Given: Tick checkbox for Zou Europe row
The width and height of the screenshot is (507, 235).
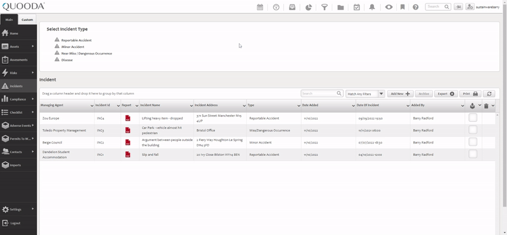Looking at the screenshot, I should click(x=473, y=117).
